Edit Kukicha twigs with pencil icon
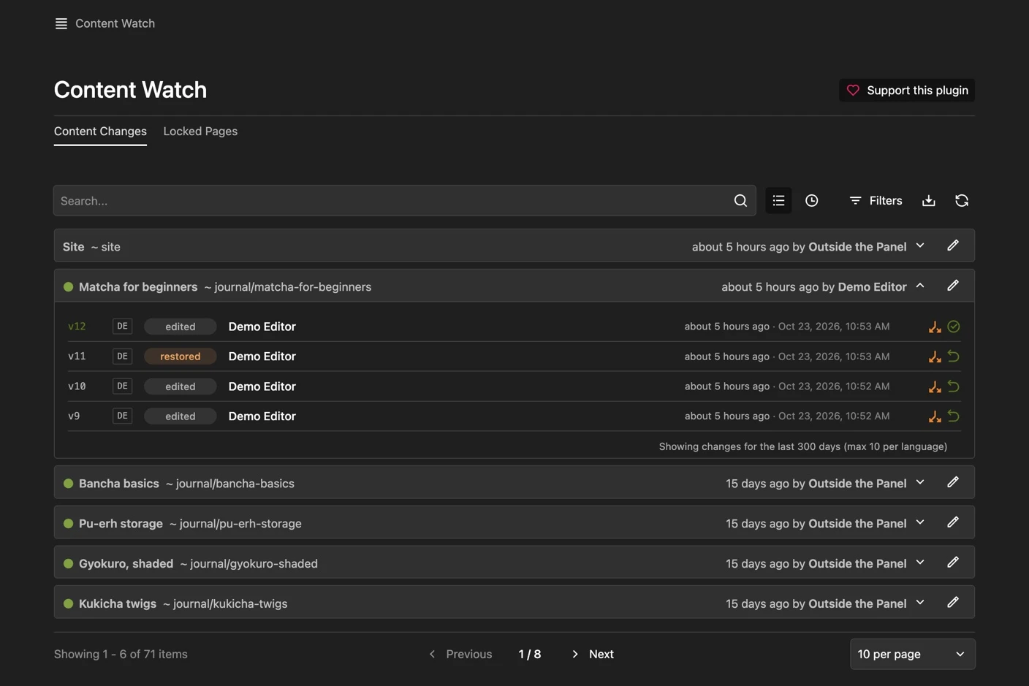 coord(953,603)
